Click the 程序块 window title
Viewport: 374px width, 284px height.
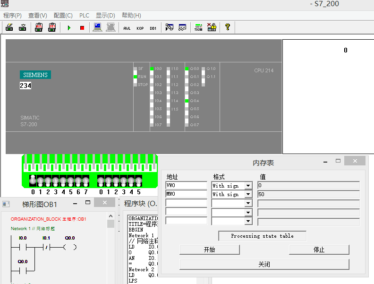tap(141, 204)
